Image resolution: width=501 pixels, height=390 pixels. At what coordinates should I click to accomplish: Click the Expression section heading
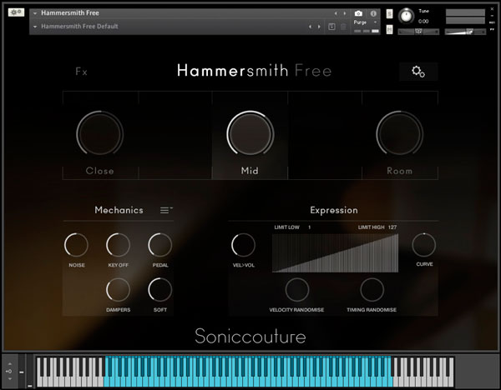click(x=334, y=210)
